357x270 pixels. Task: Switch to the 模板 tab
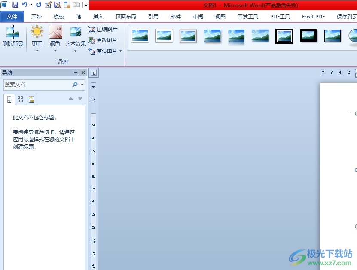pyautogui.click(x=59, y=17)
